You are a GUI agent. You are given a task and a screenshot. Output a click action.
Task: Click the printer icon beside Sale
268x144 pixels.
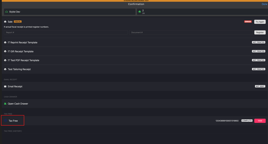click(5, 22)
